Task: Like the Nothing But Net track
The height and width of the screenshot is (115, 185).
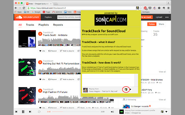Action: click(x=42, y=79)
